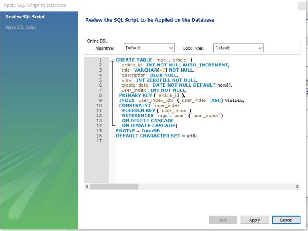Click the ON UPDATE CASCADE line
The image size is (308, 231).
150,126
